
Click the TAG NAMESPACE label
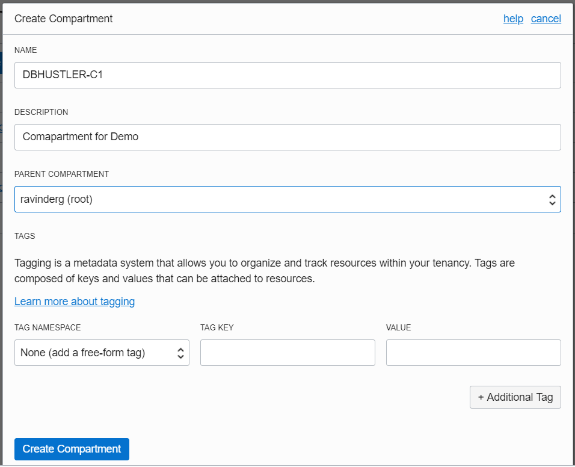pyautogui.click(x=48, y=327)
